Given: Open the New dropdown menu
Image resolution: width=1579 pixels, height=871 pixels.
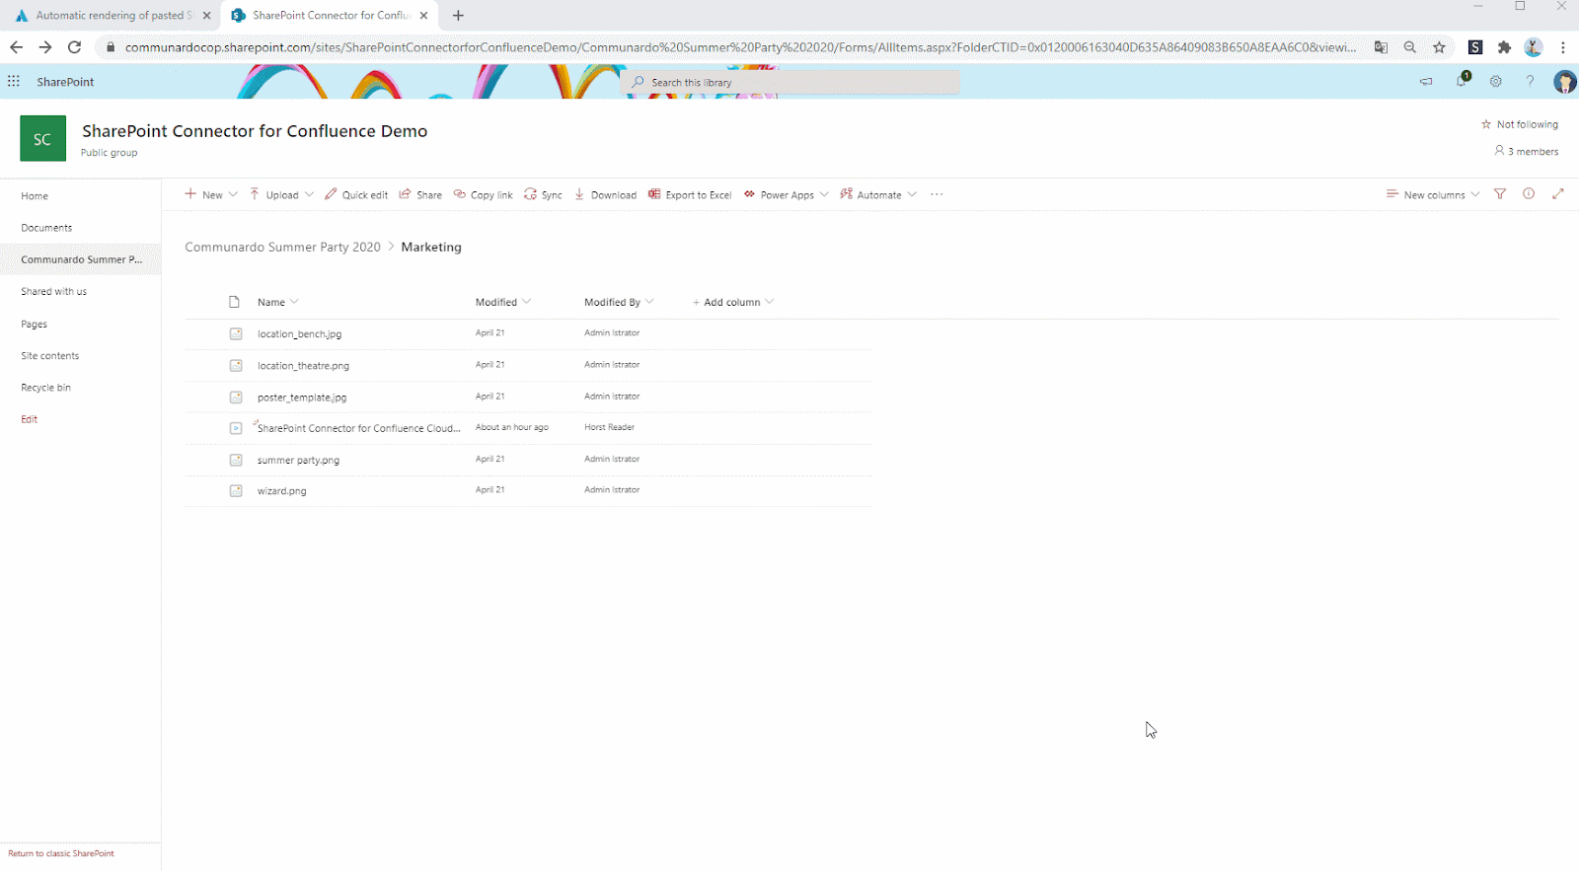Looking at the screenshot, I should (211, 194).
